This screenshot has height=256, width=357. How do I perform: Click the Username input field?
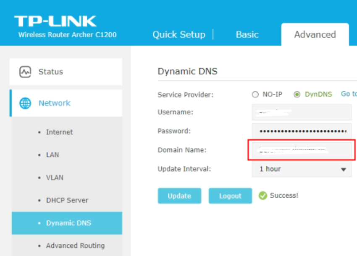[302, 112]
